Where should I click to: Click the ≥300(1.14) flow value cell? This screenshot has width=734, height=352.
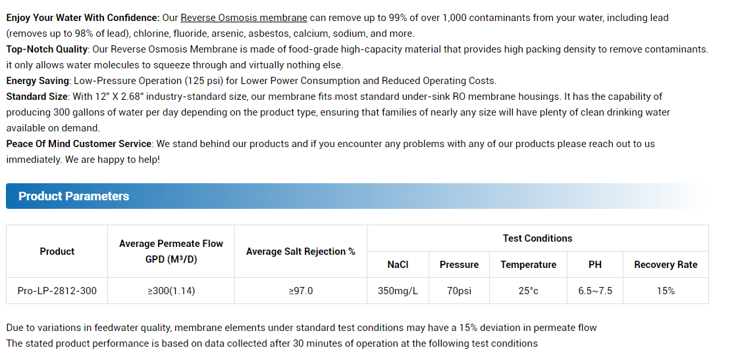point(171,291)
